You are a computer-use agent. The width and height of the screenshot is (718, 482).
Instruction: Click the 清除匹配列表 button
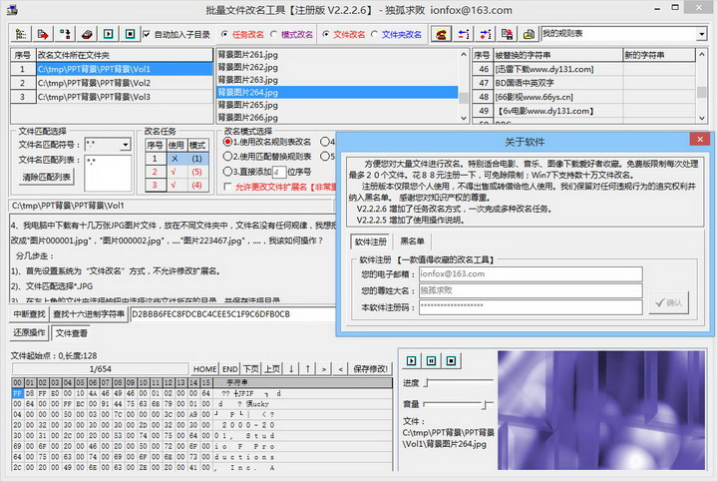point(47,177)
